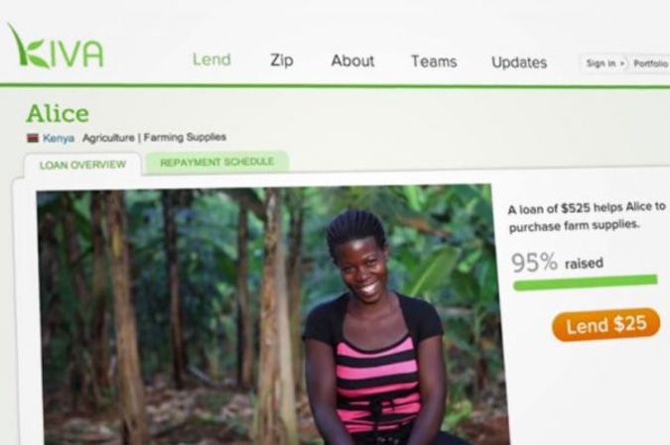Switch to the Repayment Schedule tab

pyautogui.click(x=217, y=163)
